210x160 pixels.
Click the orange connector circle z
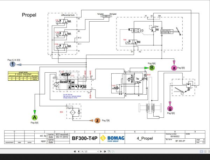(97, 121)
